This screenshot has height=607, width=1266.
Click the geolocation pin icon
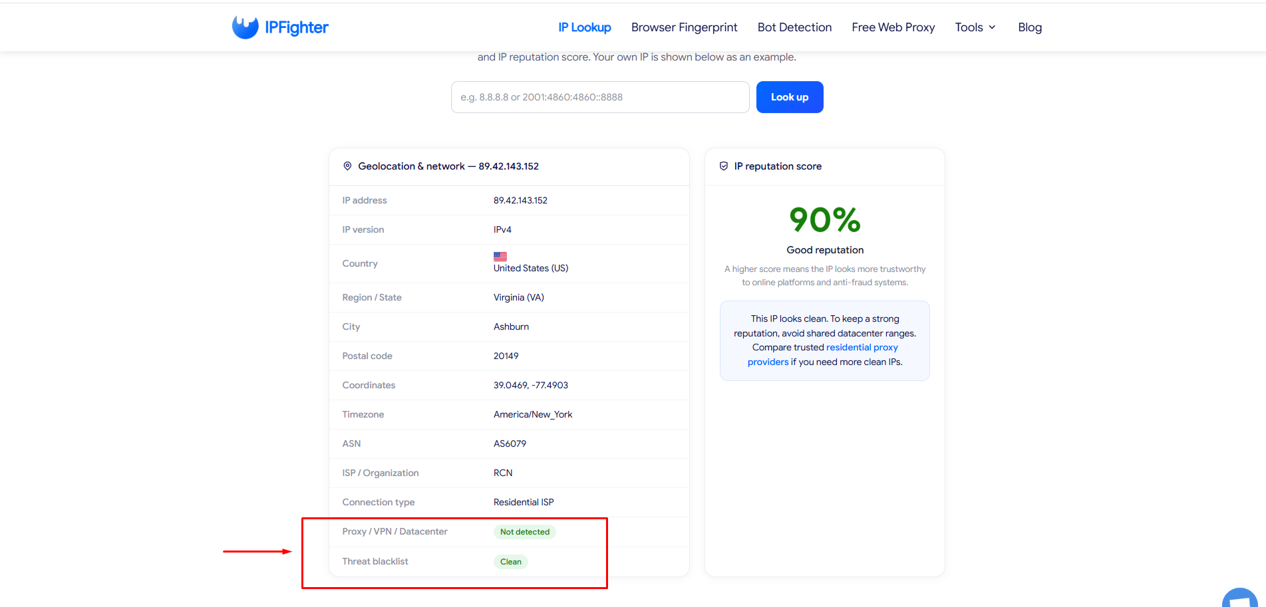[347, 166]
